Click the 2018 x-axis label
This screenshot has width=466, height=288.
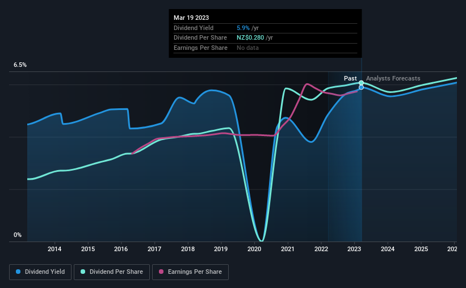[x=188, y=249]
